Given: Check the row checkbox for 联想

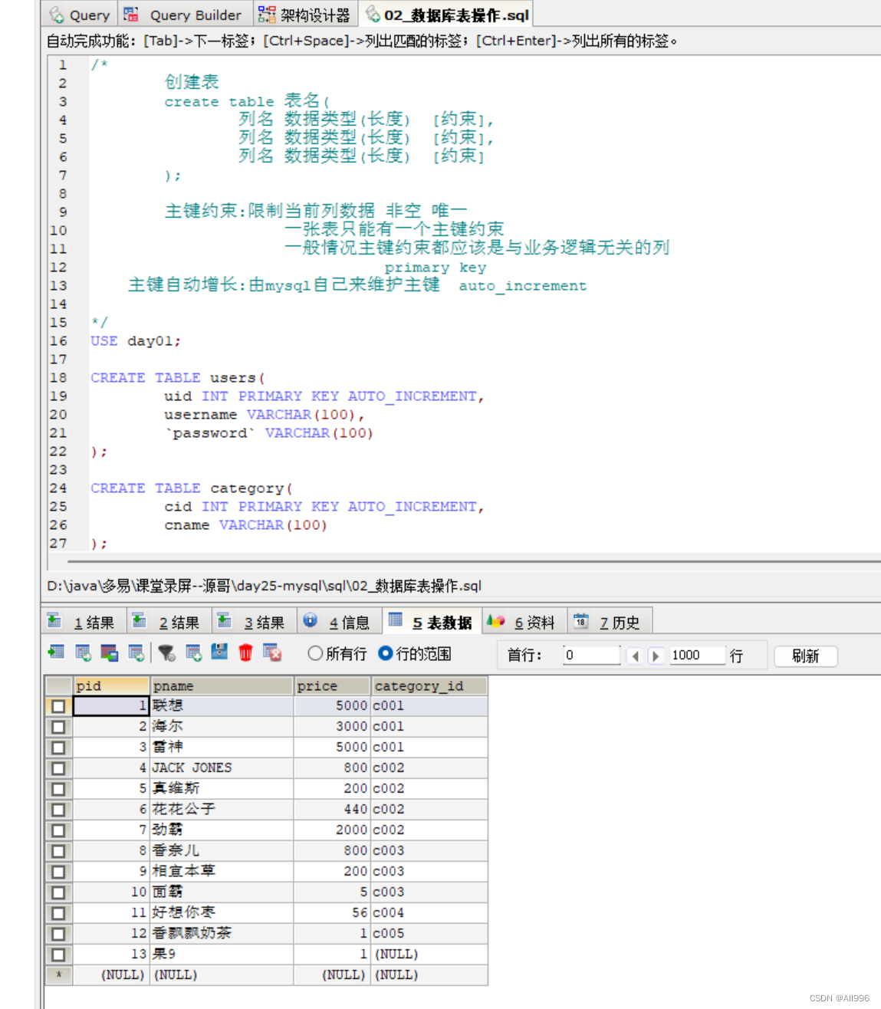Looking at the screenshot, I should coord(58,706).
